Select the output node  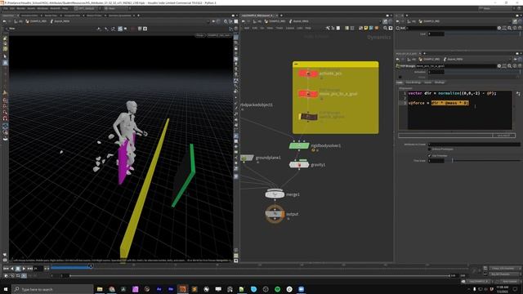275,214
